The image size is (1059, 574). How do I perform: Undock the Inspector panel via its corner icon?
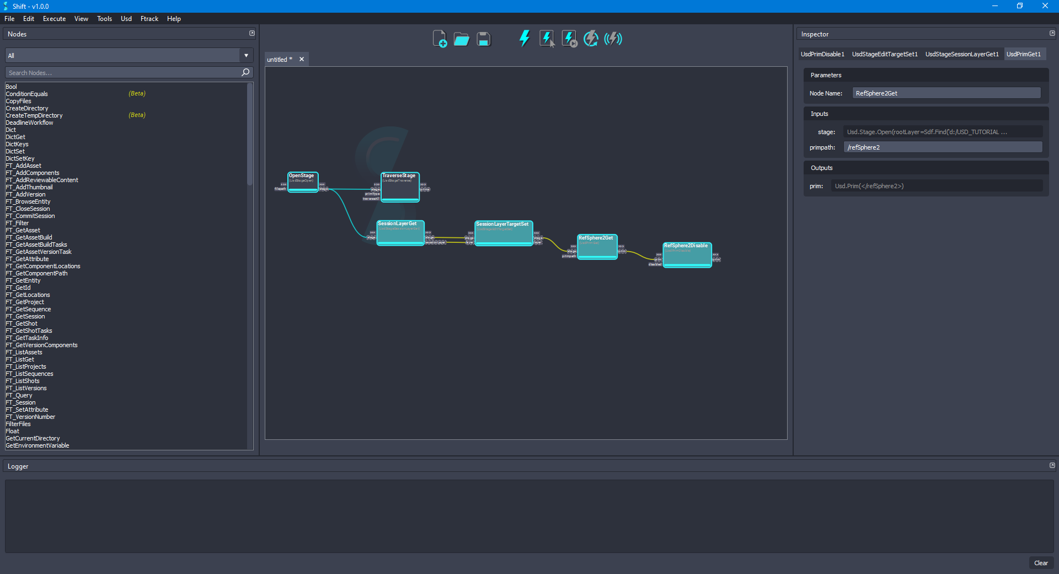point(1052,33)
